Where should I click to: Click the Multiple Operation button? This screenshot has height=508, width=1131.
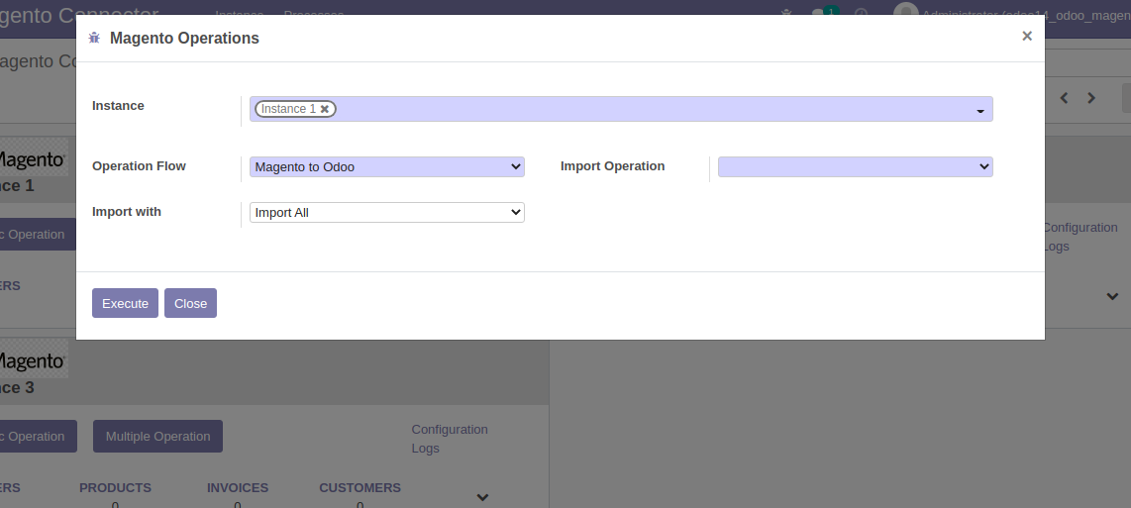157,436
